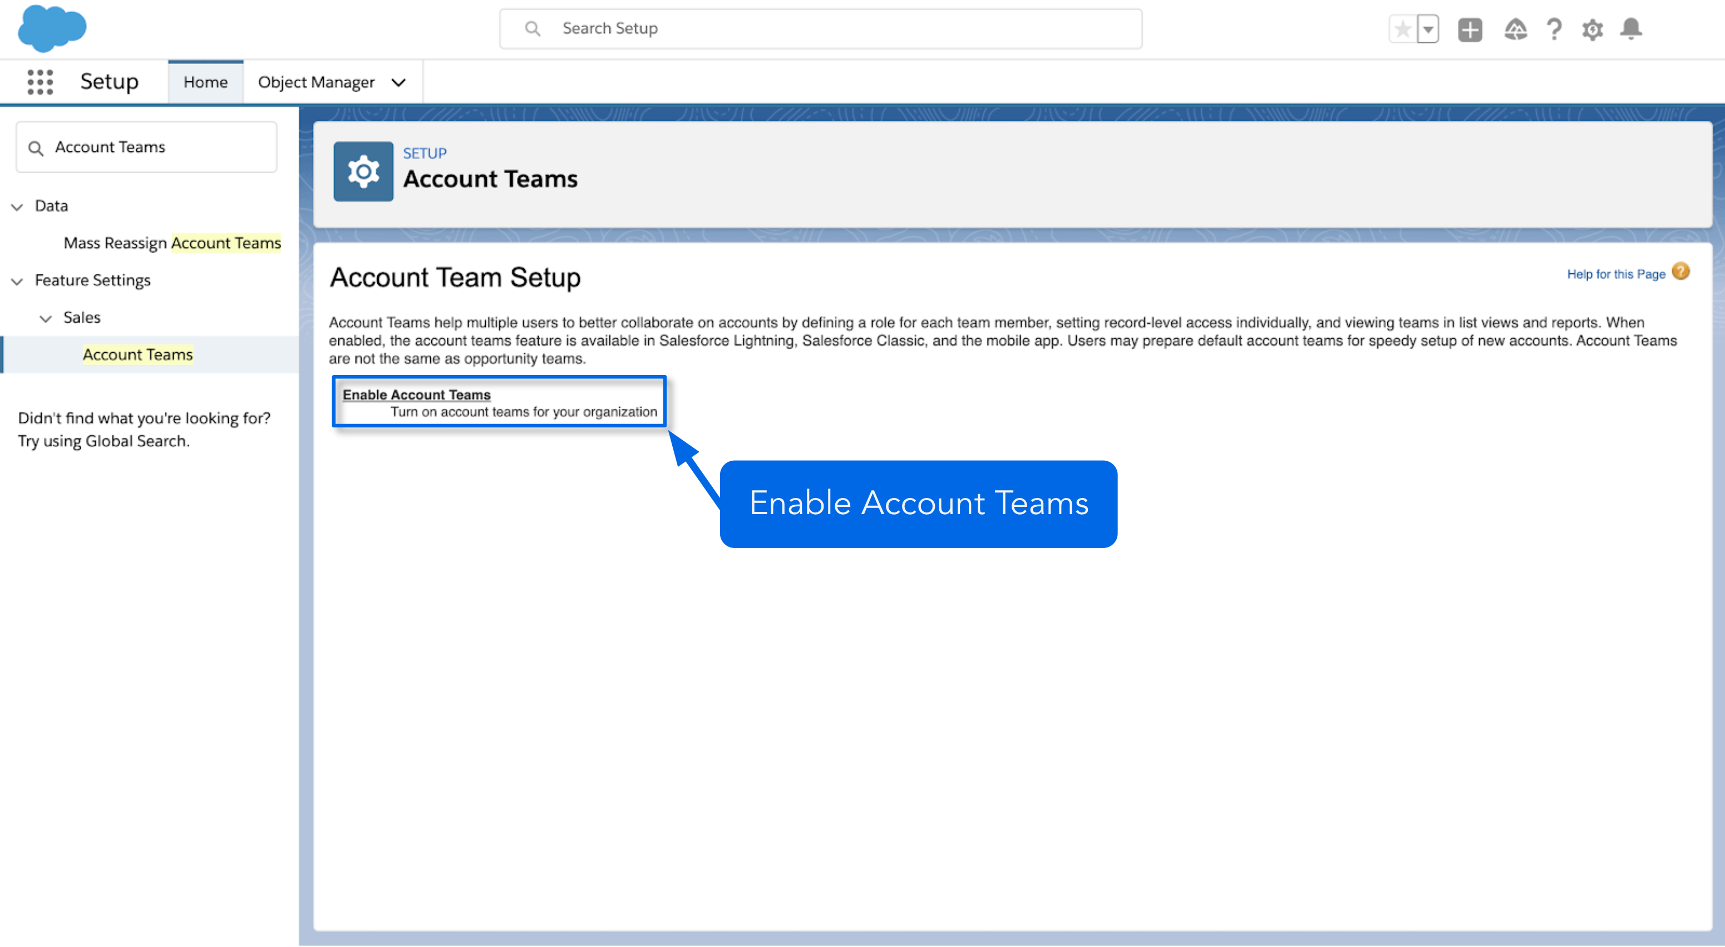This screenshot has width=1725, height=947.
Task: Collapse the Sales subsection
Action: click(46, 318)
